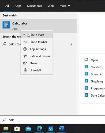Expand the More dropdown filter

point(65,6)
